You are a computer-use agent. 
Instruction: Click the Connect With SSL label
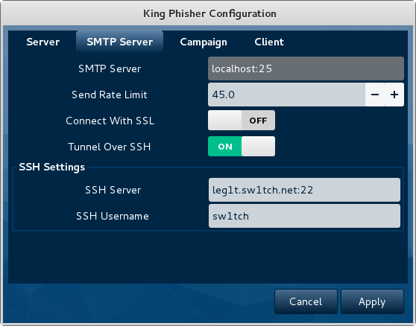pos(110,121)
